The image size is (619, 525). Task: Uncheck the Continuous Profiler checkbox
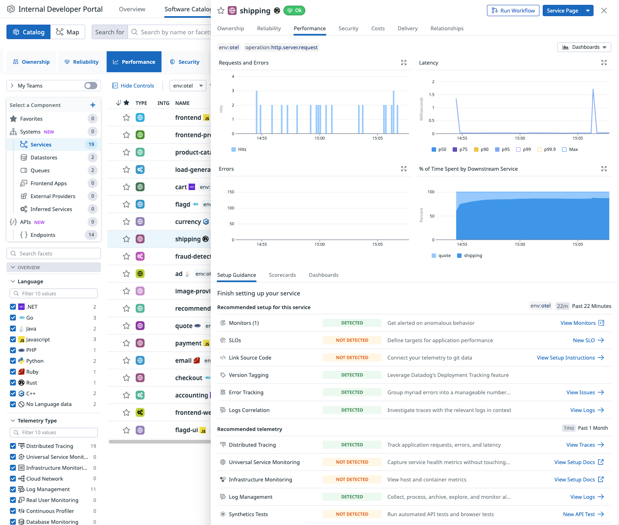pos(13,511)
